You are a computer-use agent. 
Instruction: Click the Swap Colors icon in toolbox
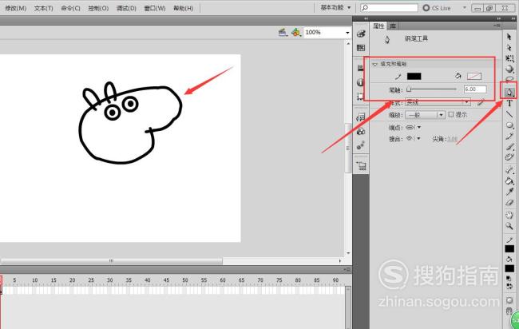point(509,287)
